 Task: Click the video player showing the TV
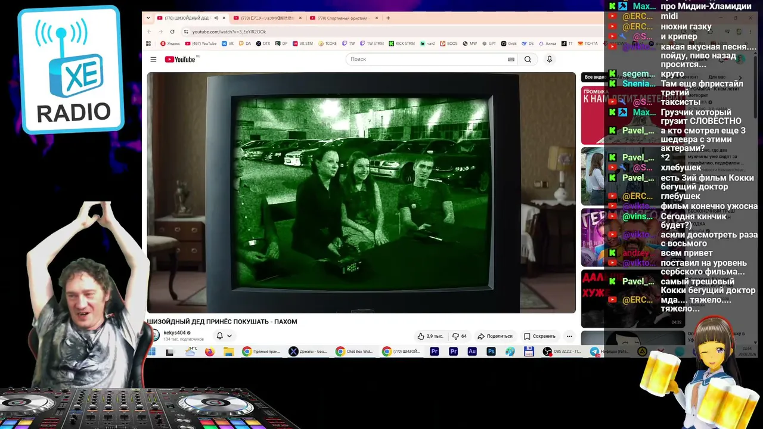pos(361,192)
